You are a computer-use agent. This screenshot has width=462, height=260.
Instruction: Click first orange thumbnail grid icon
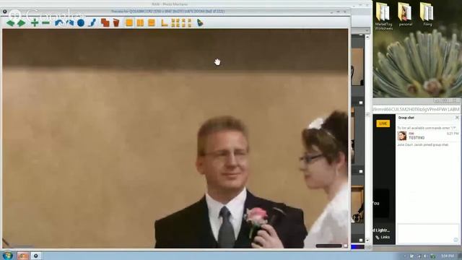(x=175, y=22)
